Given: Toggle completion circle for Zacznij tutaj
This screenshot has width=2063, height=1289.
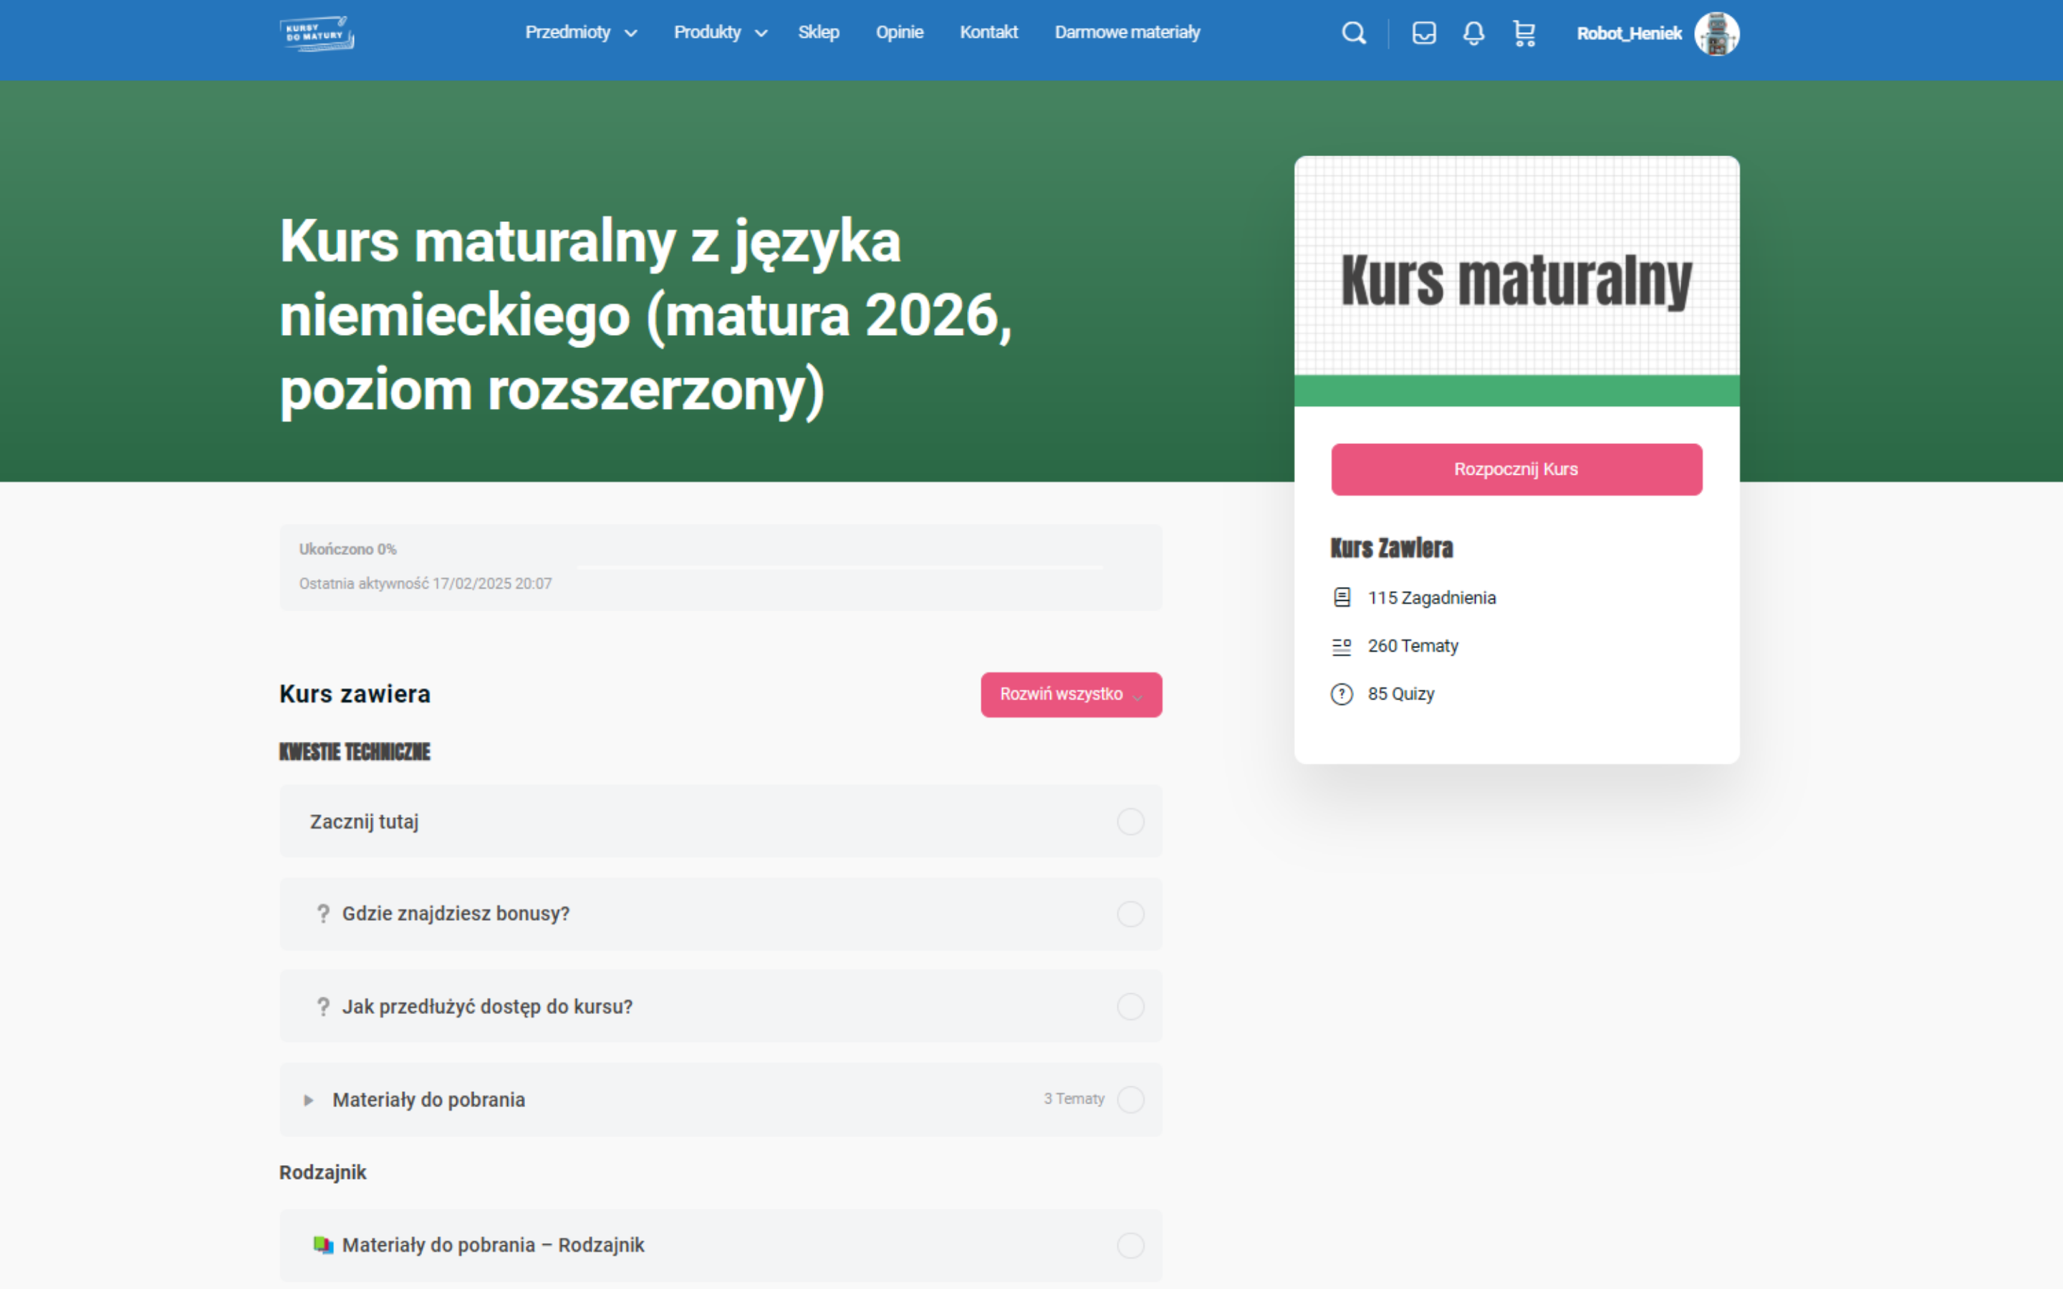Looking at the screenshot, I should pyautogui.click(x=1130, y=822).
